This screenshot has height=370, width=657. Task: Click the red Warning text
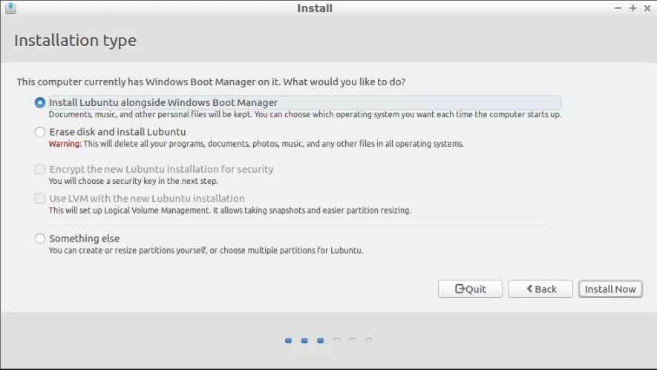click(x=65, y=144)
